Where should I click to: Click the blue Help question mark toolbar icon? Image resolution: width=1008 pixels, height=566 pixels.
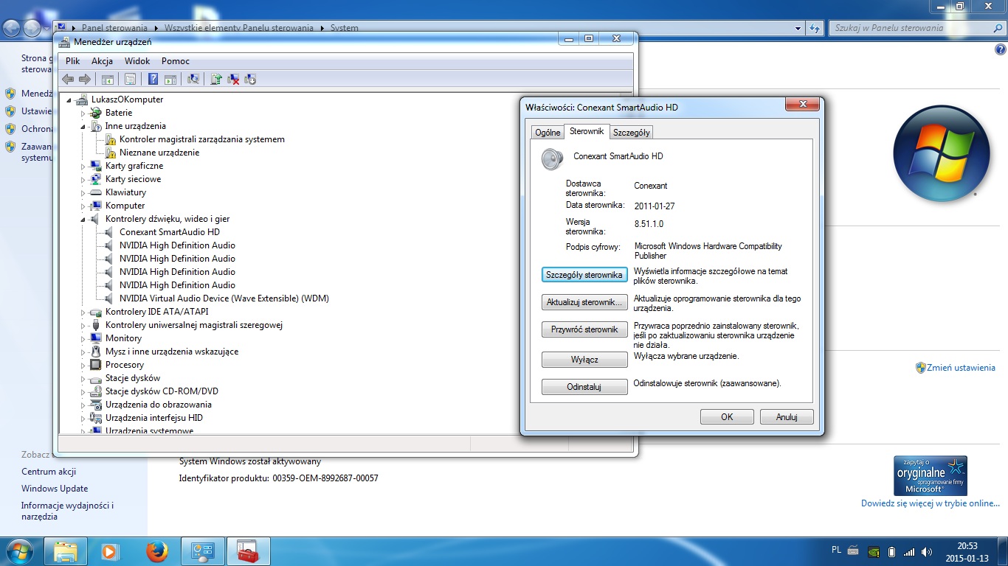click(x=153, y=80)
